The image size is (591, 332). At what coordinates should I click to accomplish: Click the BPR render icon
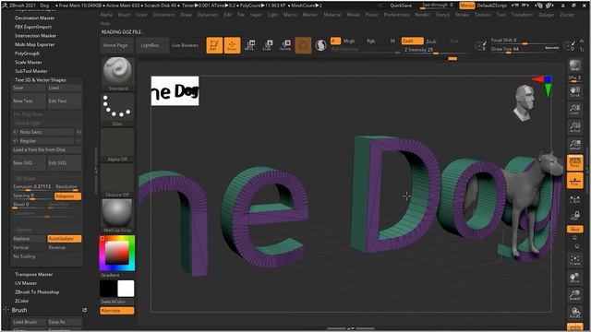click(574, 65)
